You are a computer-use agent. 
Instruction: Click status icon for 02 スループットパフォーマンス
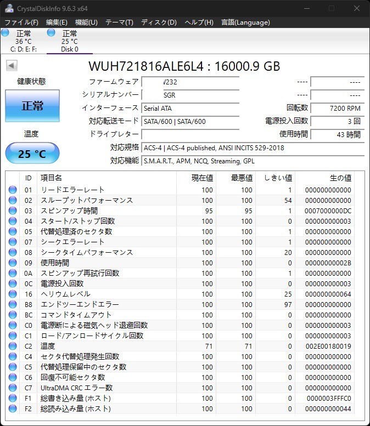click(x=13, y=200)
